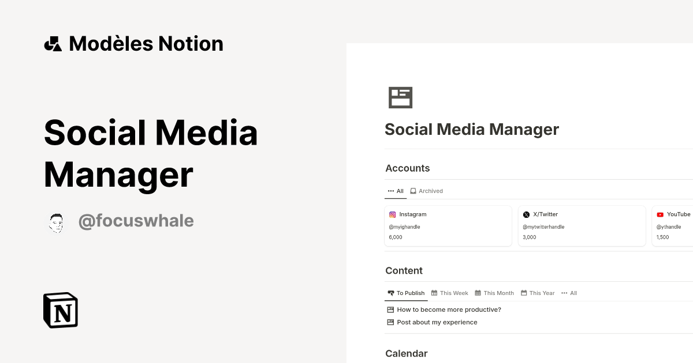This screenshot has height=363, width=693.
Task: Click the Modèles Notion logo icon
Action: coord(54,43)
